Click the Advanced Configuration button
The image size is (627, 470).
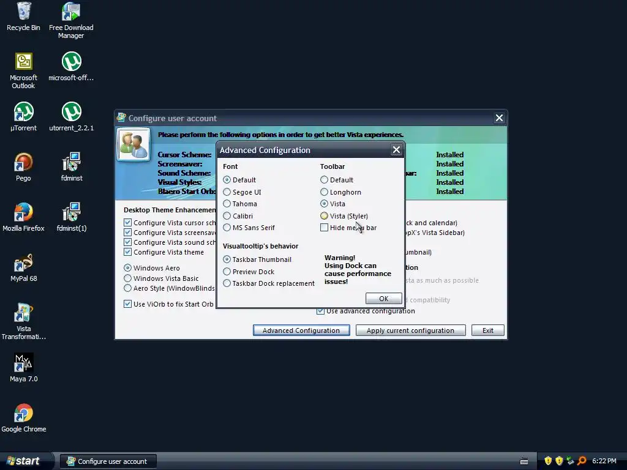tap(301, 330)
